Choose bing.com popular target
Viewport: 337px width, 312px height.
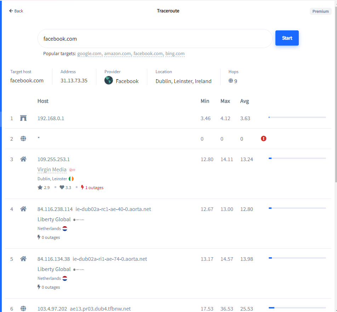click(x=175, y=53)
